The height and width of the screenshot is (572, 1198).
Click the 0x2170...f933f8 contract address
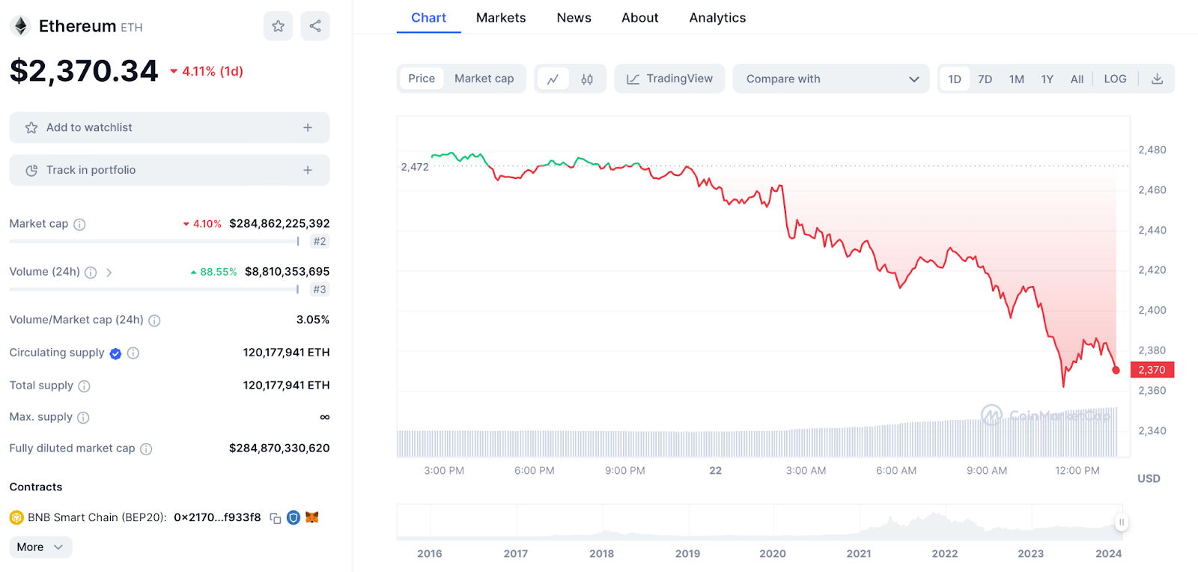coord(217,517)
